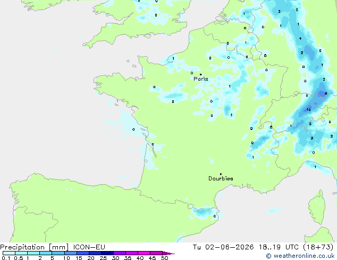337x260 pixels.
Task: Pick the 40 mm magenta legend swatch
Action: coord(144,253)
